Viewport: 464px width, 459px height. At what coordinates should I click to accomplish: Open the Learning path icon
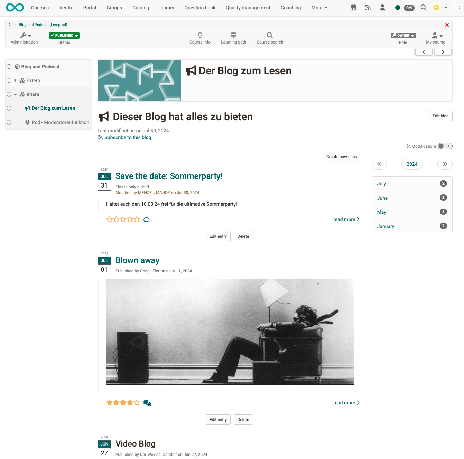click(x=233, y=36)
